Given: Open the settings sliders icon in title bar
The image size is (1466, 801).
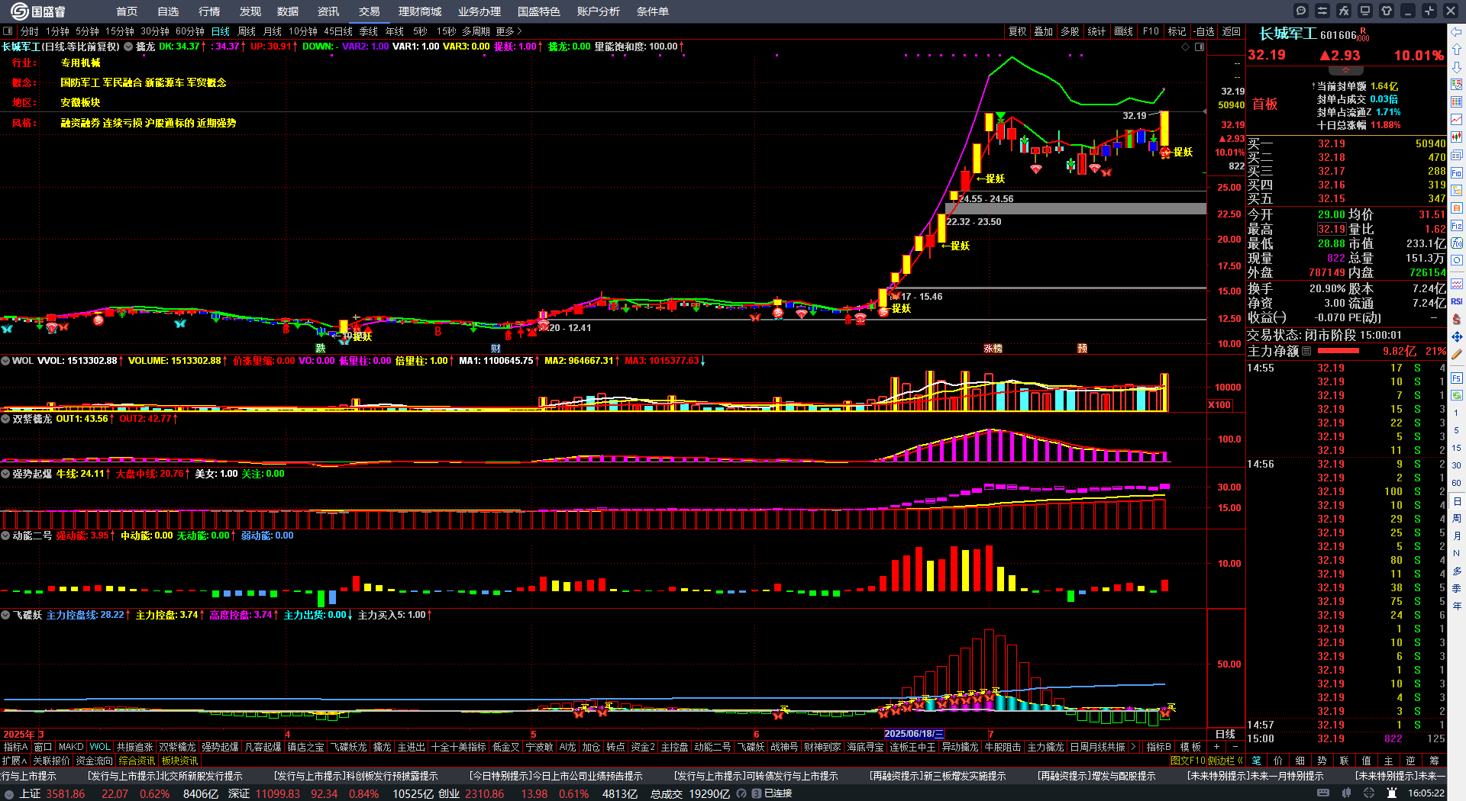Looking at the screenshot, I should click(x=1322, y=11).
